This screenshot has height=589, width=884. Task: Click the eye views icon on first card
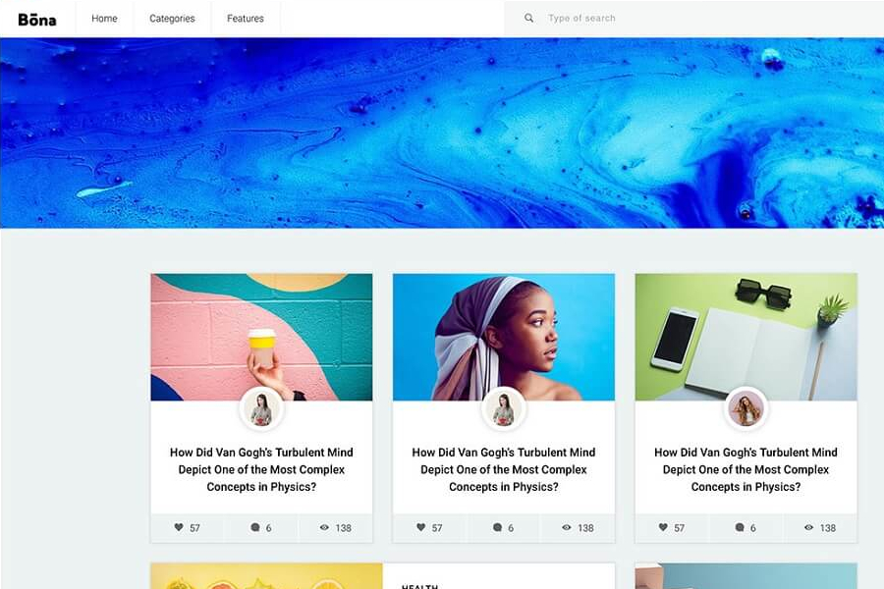324,527
